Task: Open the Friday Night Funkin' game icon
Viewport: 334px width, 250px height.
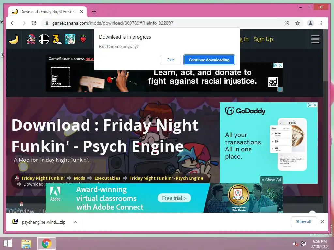Action: 31,39
